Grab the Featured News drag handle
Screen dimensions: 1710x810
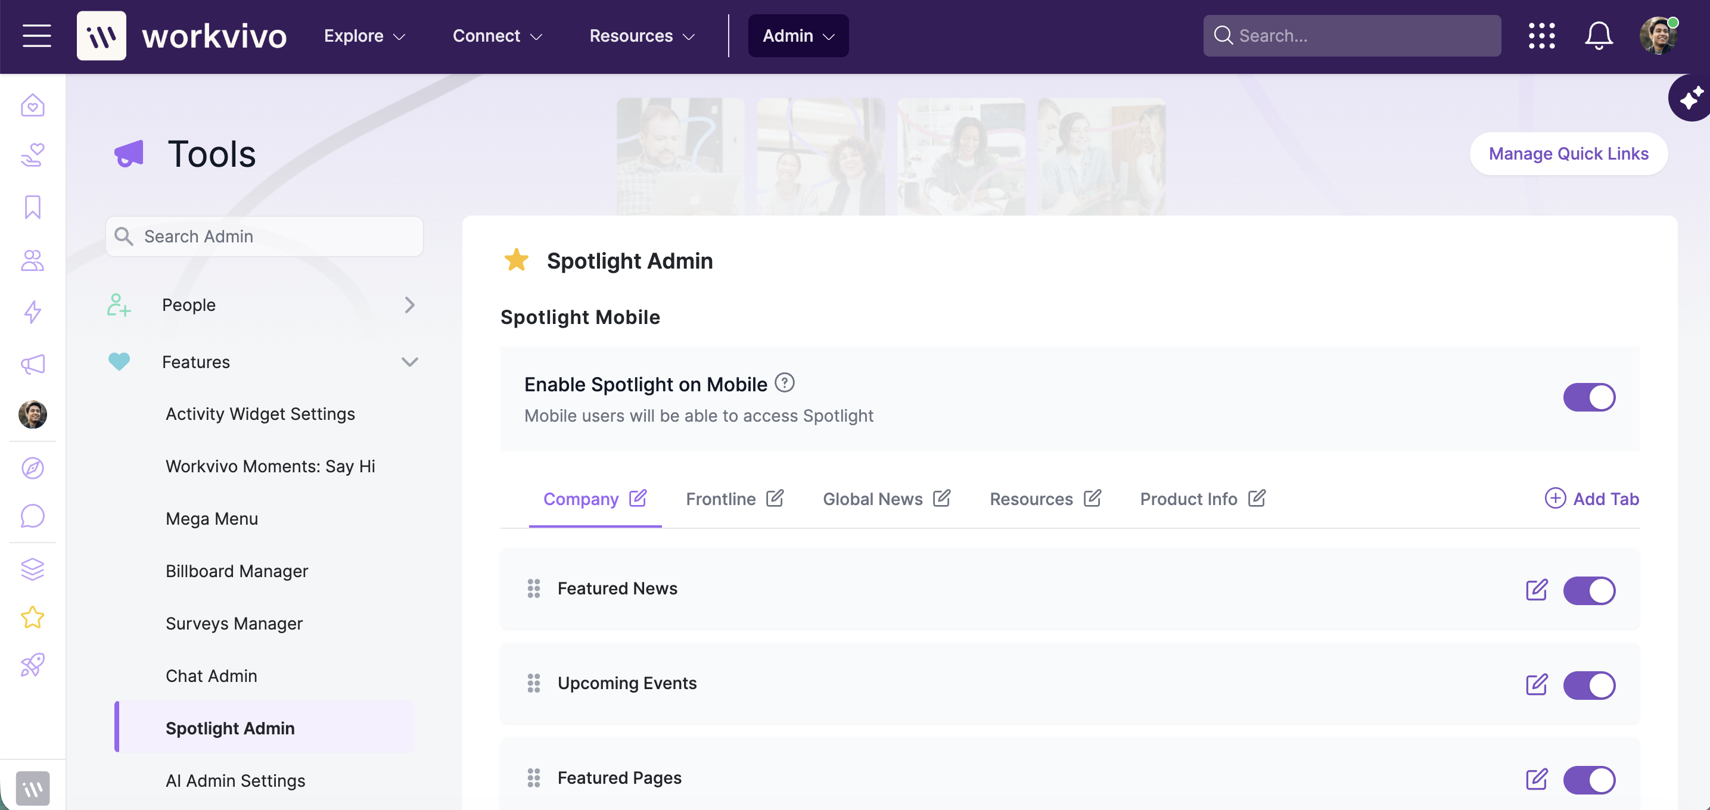click(x=533, y=588)
